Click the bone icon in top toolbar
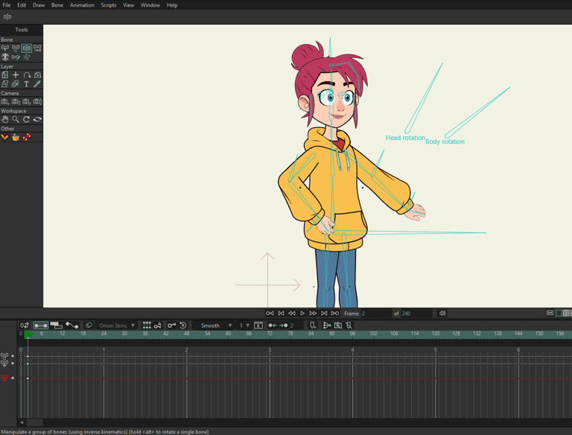Viewport: 572px width, 435px height. (7, 17)
